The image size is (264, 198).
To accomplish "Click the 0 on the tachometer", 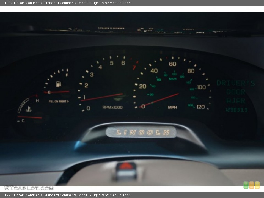I will [88, 108].
